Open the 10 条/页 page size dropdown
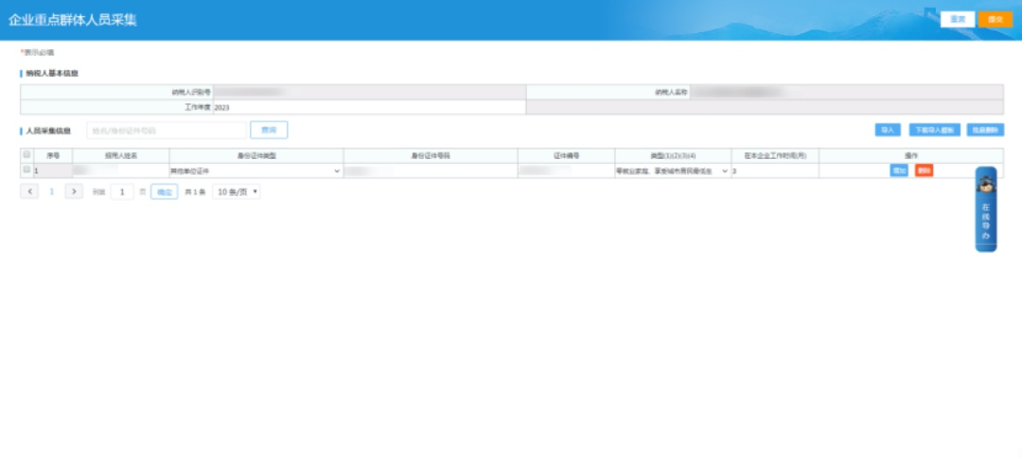 tap(237, 192)
